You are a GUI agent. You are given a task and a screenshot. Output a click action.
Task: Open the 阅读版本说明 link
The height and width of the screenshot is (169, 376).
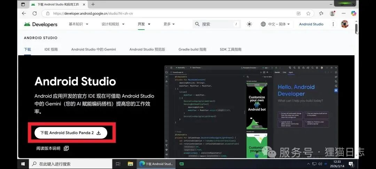[52, 148]
